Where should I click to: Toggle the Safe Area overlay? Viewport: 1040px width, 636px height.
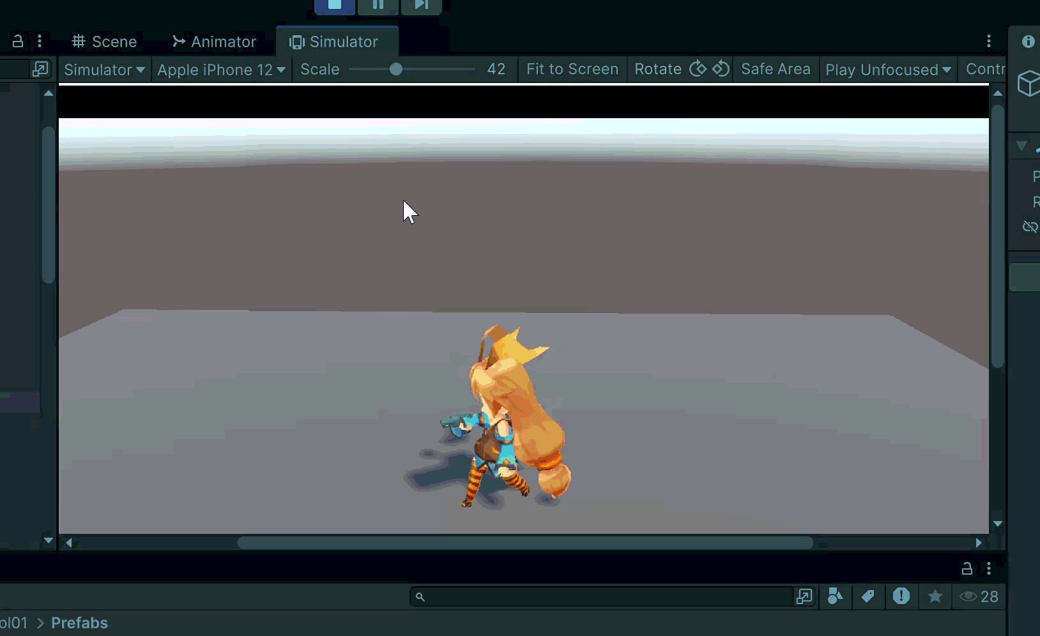(776, 69)
